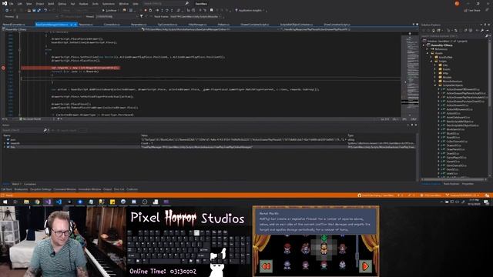Open the class dropdown in the navigation bar
The height and width of the screenshot is (277, 493).
tap(209, 29)
